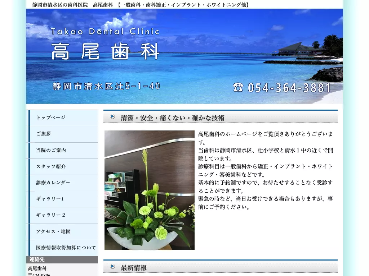Click the phone number 054-364-3881

(x=289, y=88)
